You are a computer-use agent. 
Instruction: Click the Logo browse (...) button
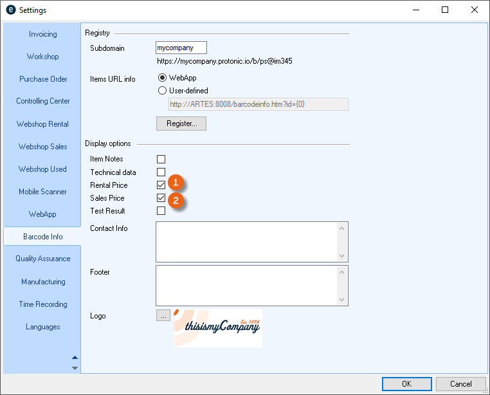tap(163, 316)
